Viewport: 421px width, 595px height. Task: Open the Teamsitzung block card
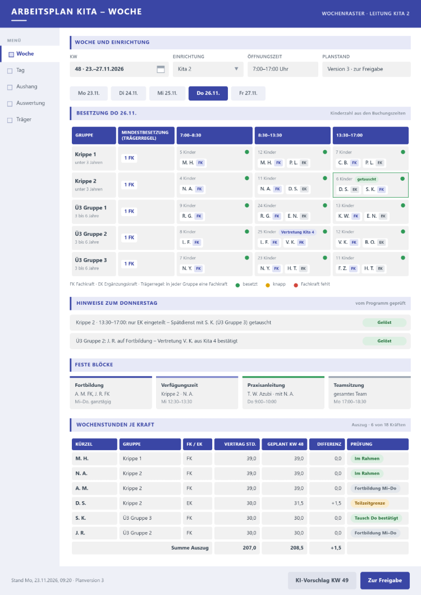(x=369, y=393)
